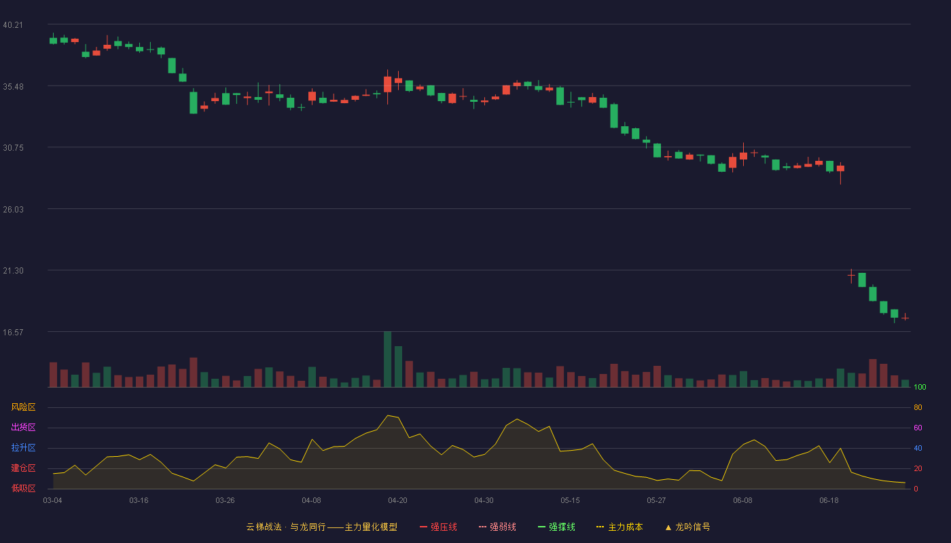Click the 03-04 date label
The width and height of the screenshot is (951, 543).
click(52, 500)
